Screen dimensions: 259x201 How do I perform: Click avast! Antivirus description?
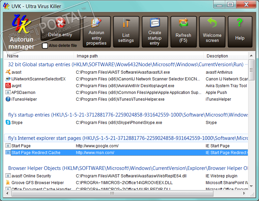tap(219, 72)
